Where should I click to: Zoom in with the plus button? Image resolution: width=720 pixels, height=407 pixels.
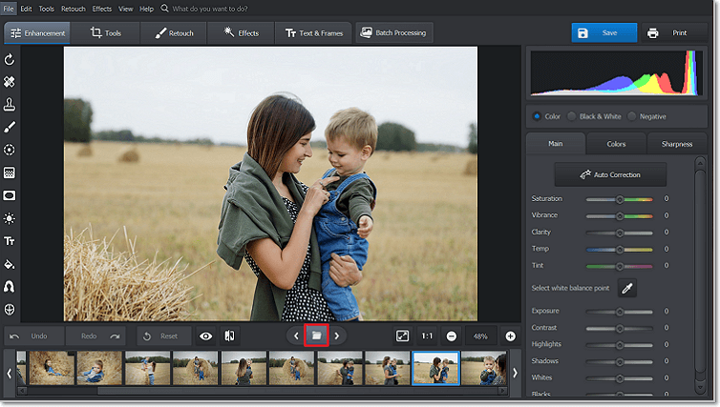tap(510, 336)
